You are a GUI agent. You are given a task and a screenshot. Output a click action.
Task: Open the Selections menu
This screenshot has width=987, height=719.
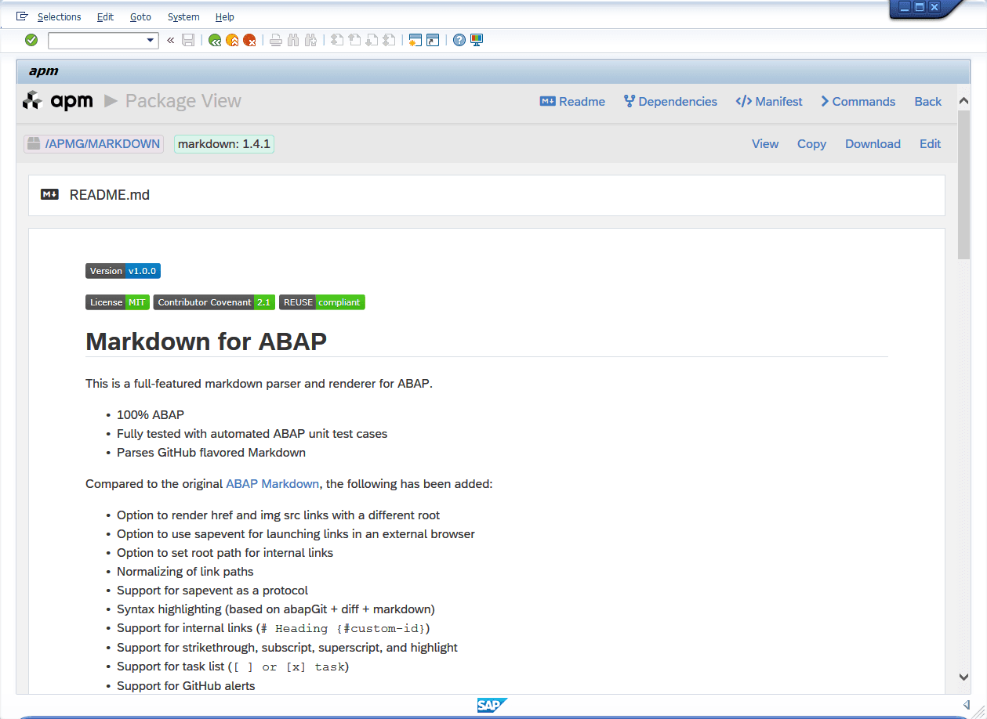(x=59, y=16)
